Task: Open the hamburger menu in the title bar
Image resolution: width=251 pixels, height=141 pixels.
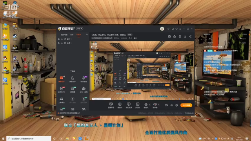Action: (180, 29)
